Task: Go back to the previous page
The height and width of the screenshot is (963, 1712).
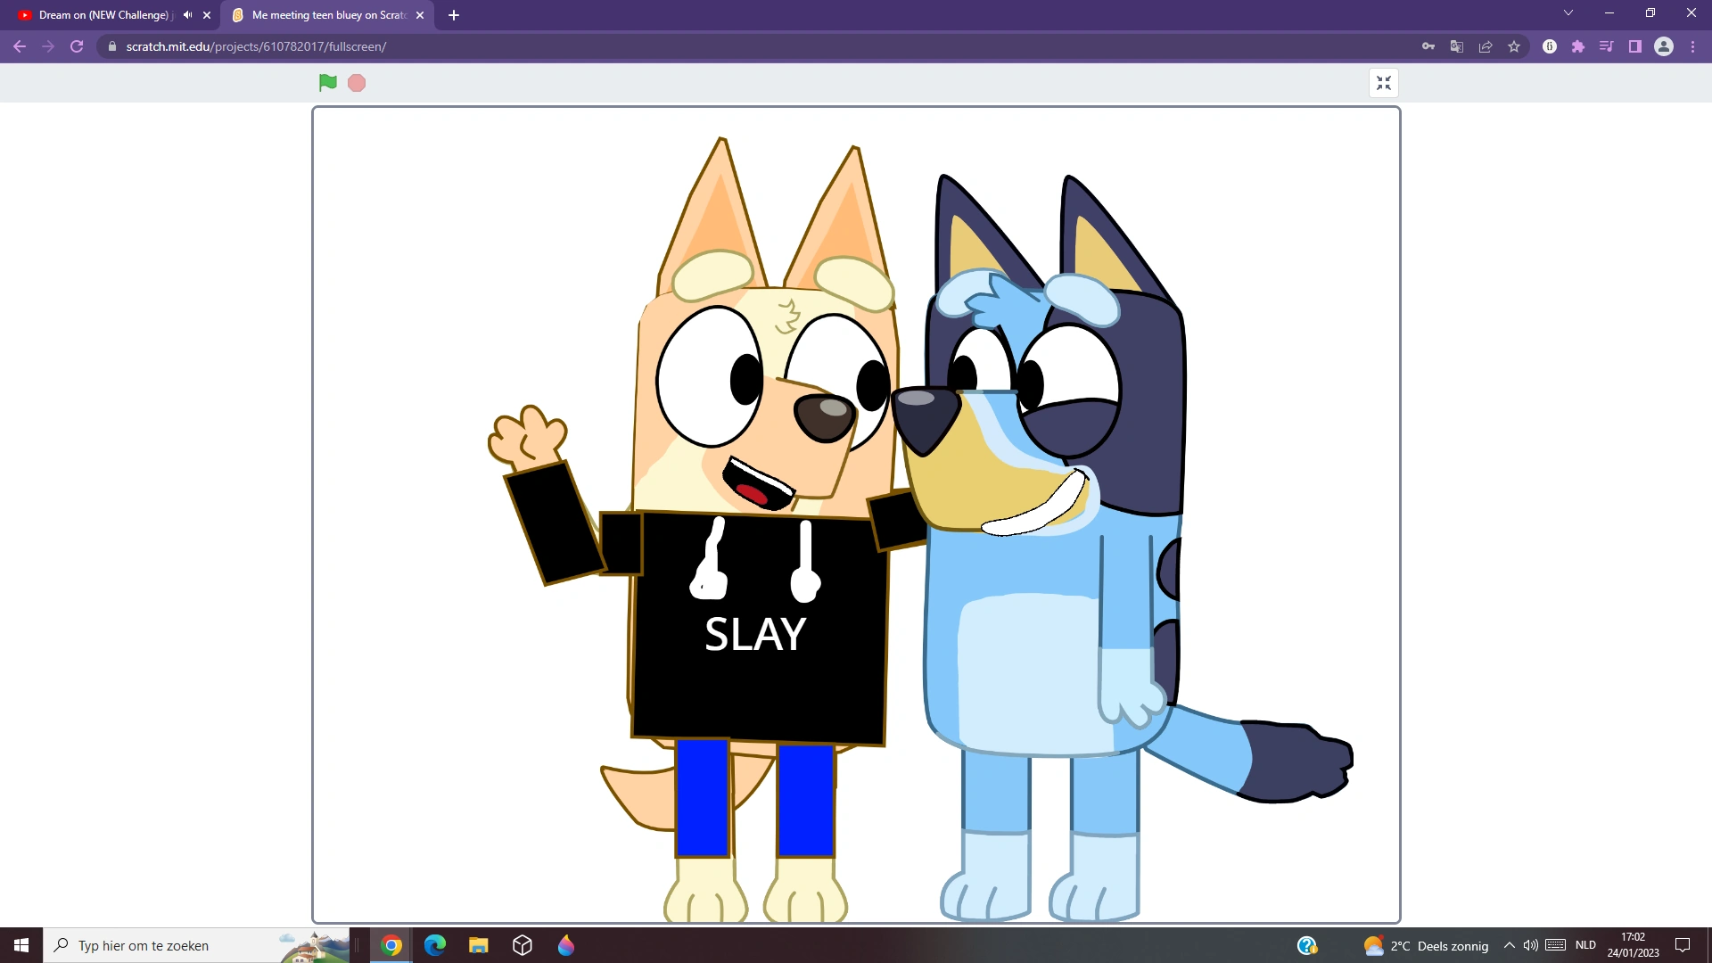Action: [20, 46]
